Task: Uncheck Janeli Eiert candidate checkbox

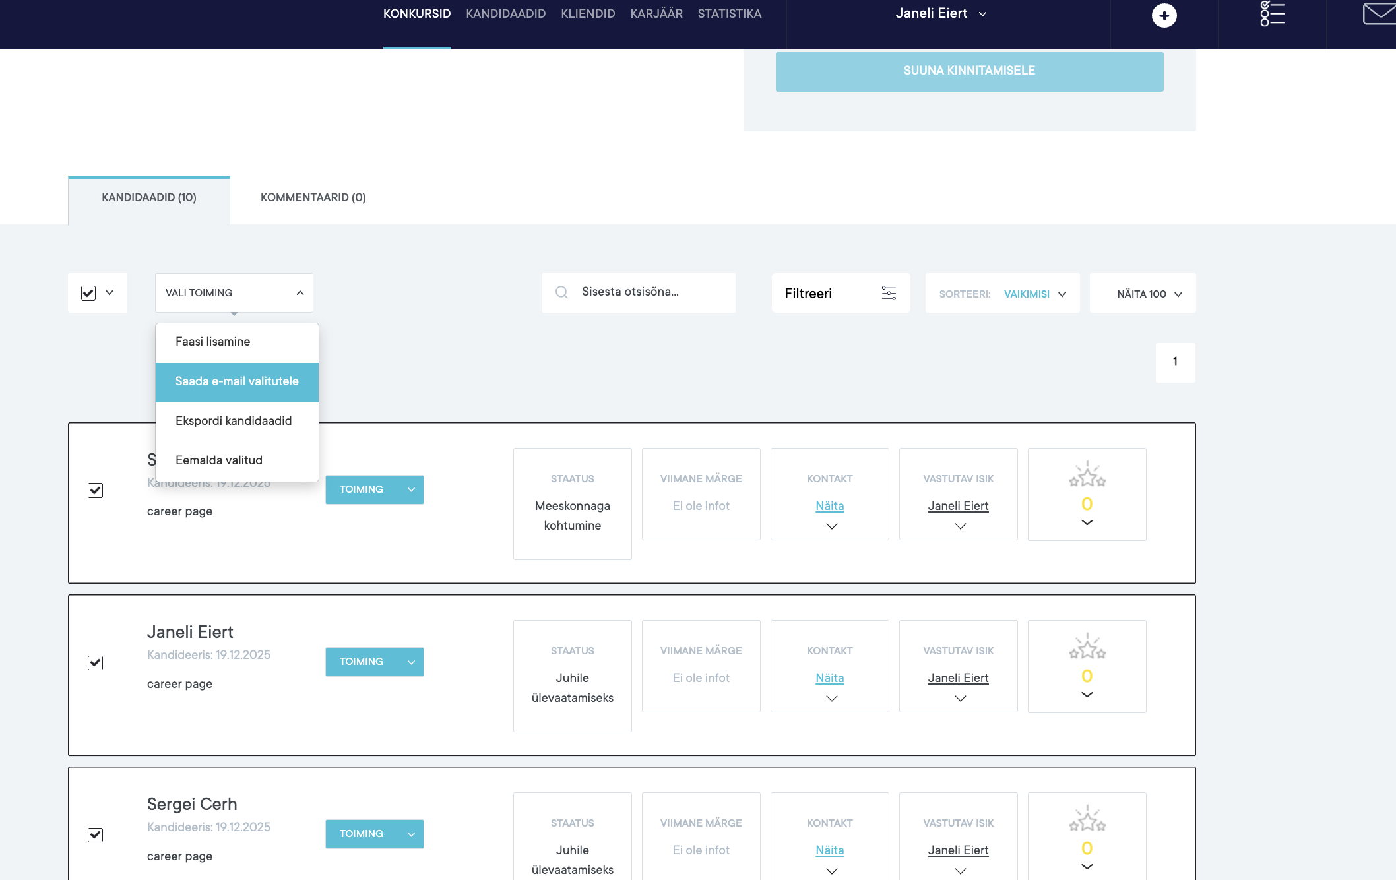Action: click(96, 662)
